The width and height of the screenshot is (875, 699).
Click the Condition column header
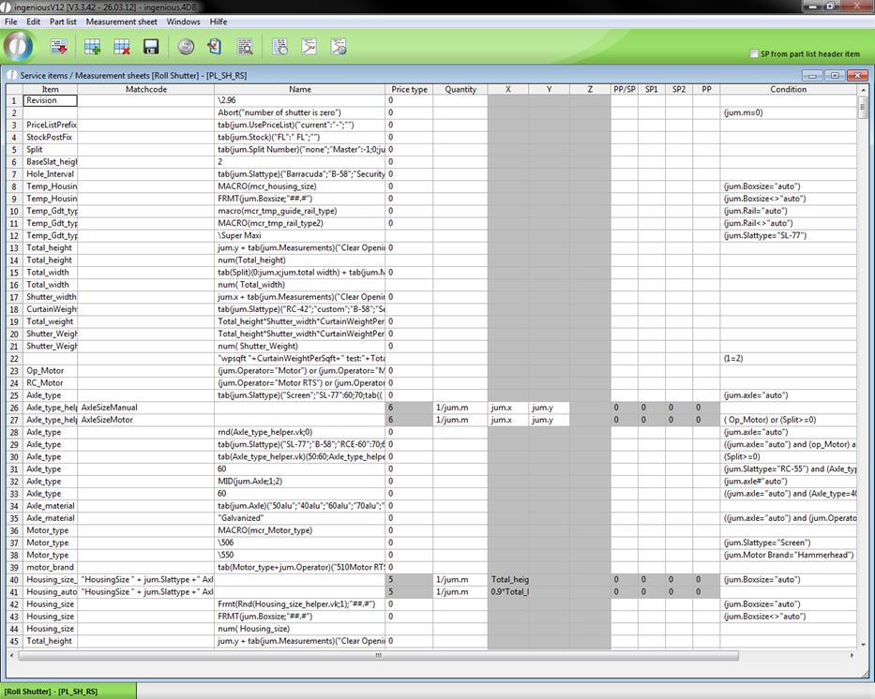click(788, 89)
